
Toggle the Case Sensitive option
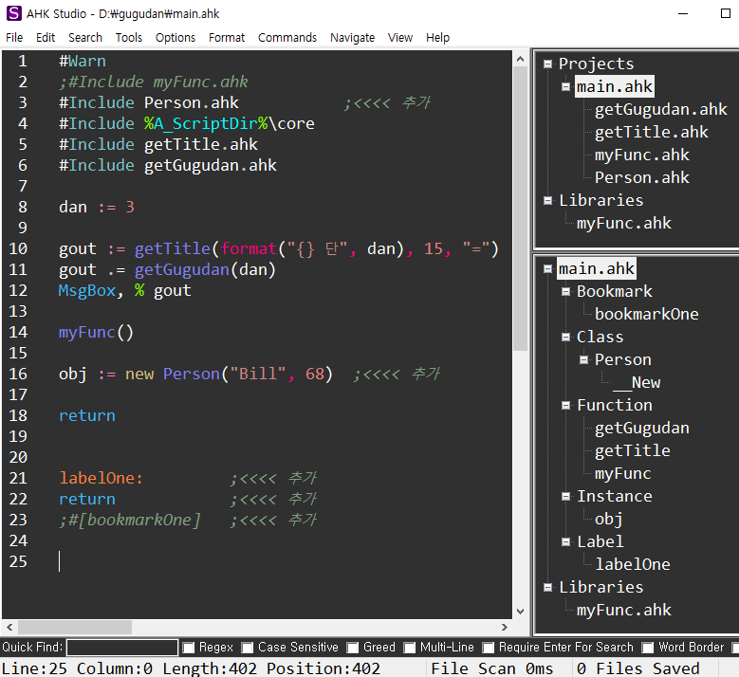248,648
